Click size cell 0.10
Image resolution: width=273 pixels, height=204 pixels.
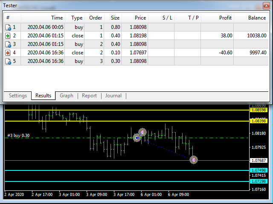[116, 53]
